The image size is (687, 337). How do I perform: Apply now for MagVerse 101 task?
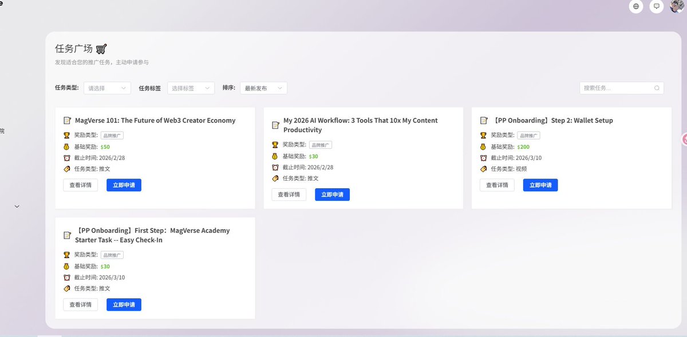click(124, 185)
